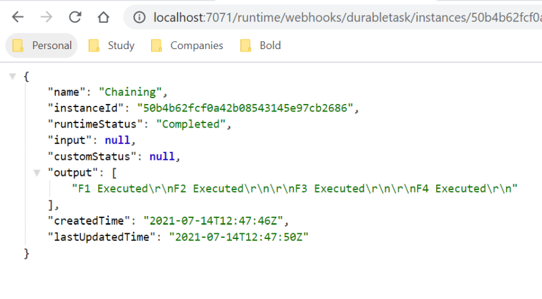Go back to the previous page

click(x=18, y=17)
